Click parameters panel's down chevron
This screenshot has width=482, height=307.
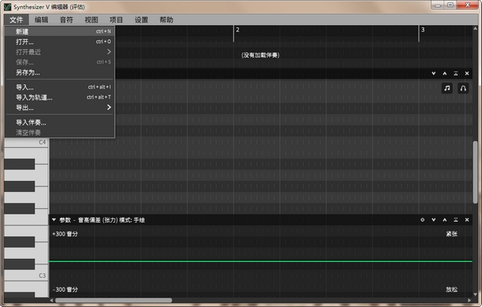pos(434,219)
